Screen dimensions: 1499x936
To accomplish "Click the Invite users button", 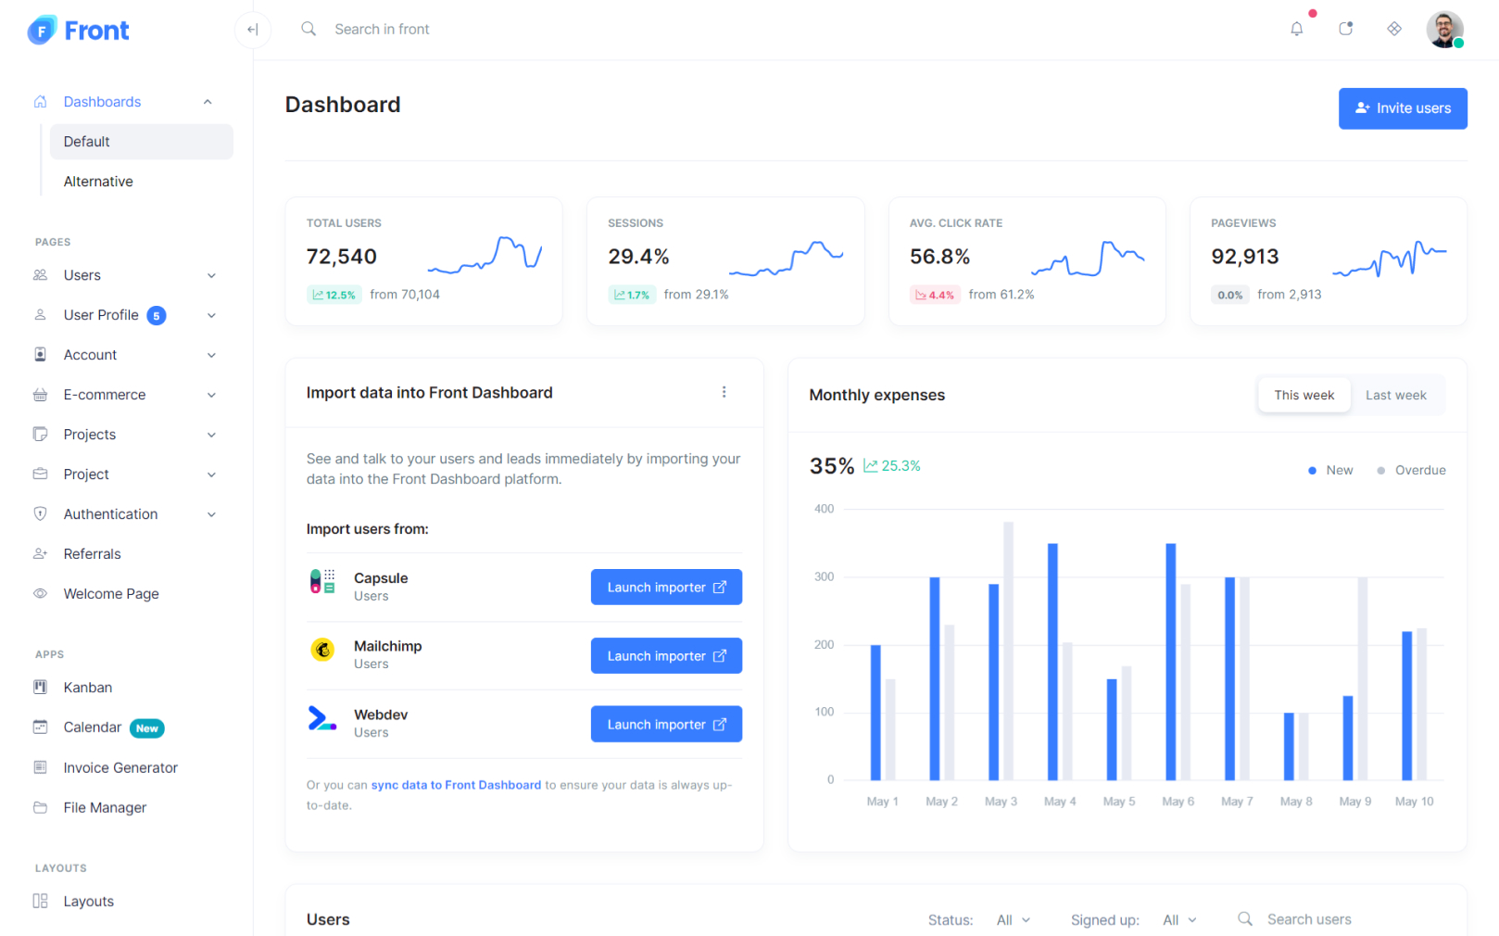I will tap(1402, 108).
